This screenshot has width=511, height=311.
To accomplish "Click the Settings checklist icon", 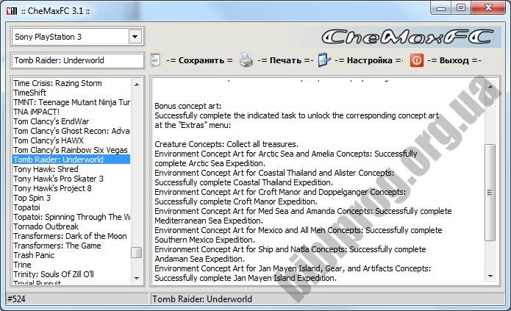I will [324, 60].
